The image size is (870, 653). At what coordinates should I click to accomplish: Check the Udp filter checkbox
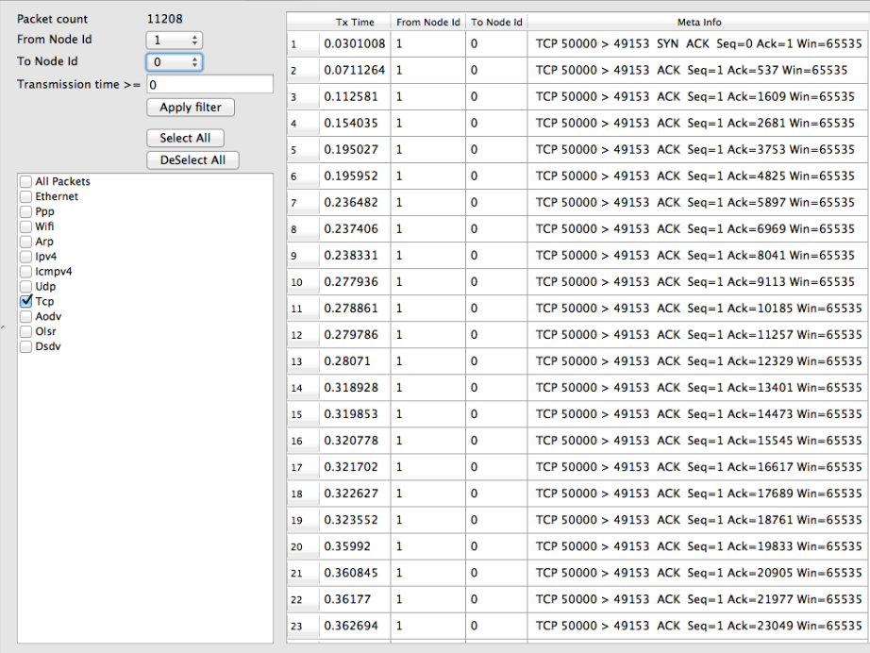(25, 286)
